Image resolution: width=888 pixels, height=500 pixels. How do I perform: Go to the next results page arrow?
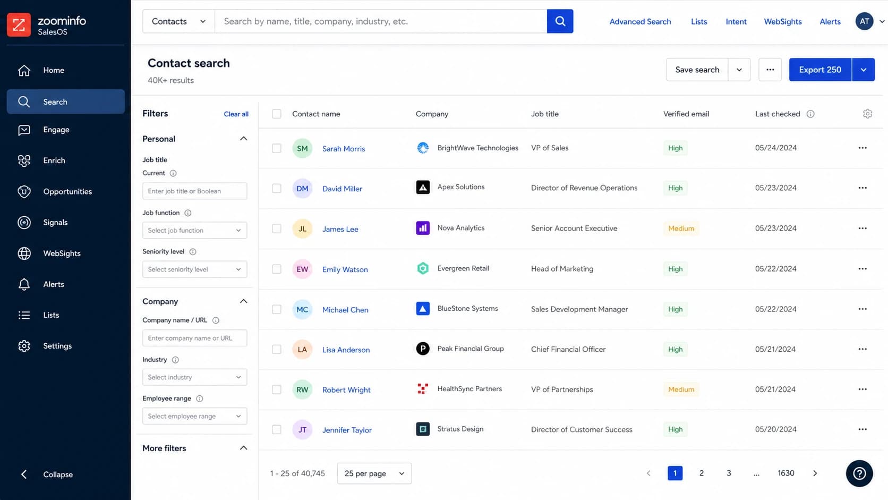pyautogui.click(x=815, y=473)
